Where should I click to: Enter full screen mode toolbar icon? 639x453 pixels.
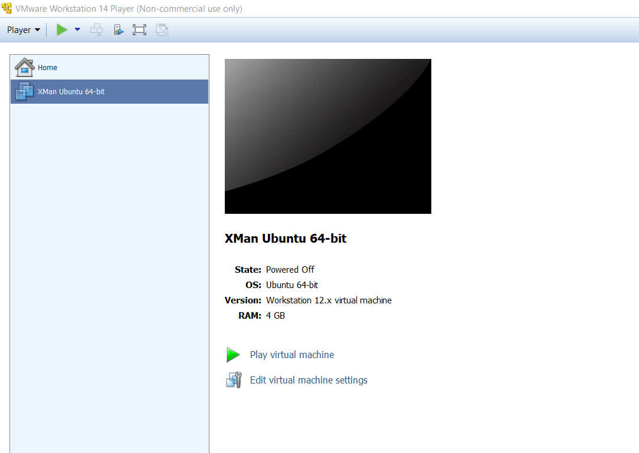click(139, 29)
